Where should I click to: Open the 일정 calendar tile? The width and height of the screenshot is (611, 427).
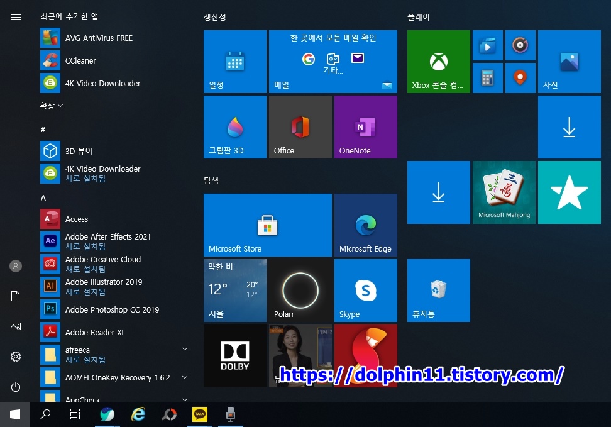point(235,62)
